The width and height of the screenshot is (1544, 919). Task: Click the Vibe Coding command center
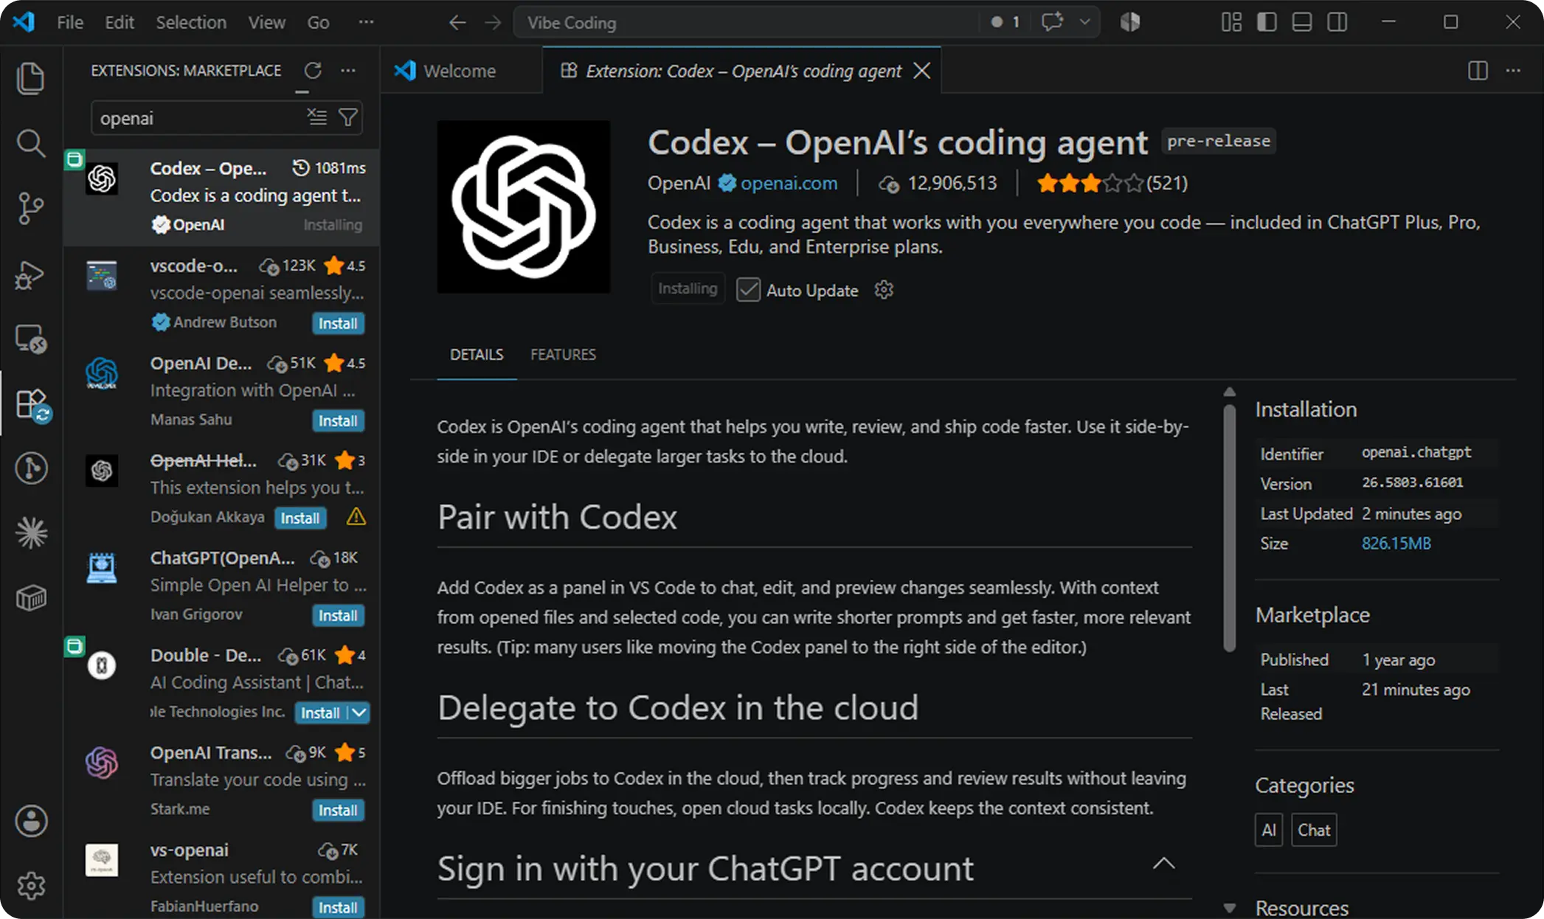748,23
